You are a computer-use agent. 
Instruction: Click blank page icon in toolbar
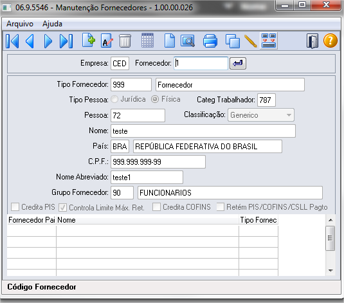[x=170, y=41]
